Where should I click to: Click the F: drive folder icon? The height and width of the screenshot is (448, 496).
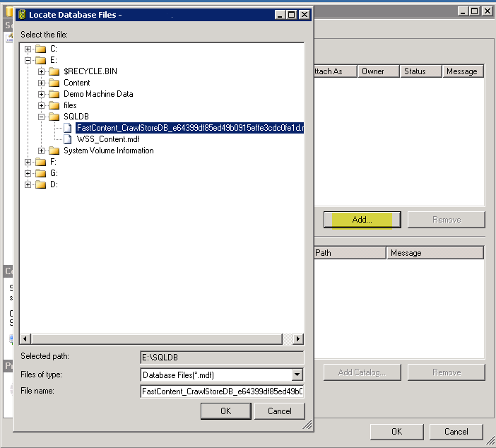[40, 162]
